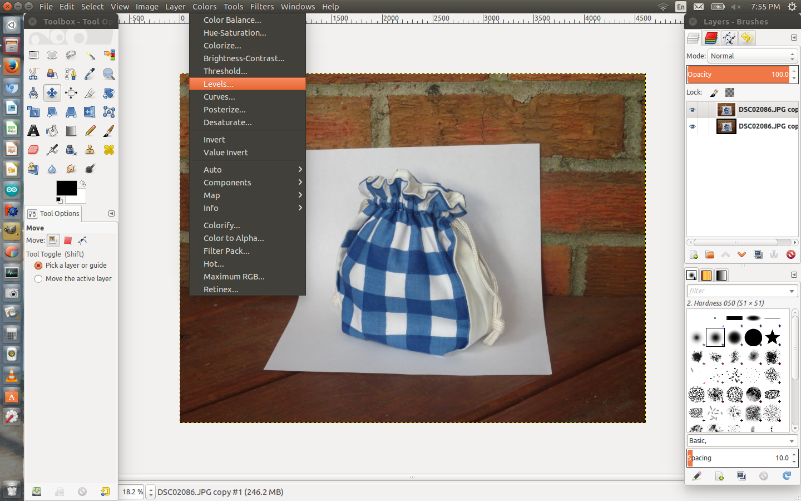Viewport: 801px width, 501px height.
Task: Select the Text tool
Action: tap(33, 131)
